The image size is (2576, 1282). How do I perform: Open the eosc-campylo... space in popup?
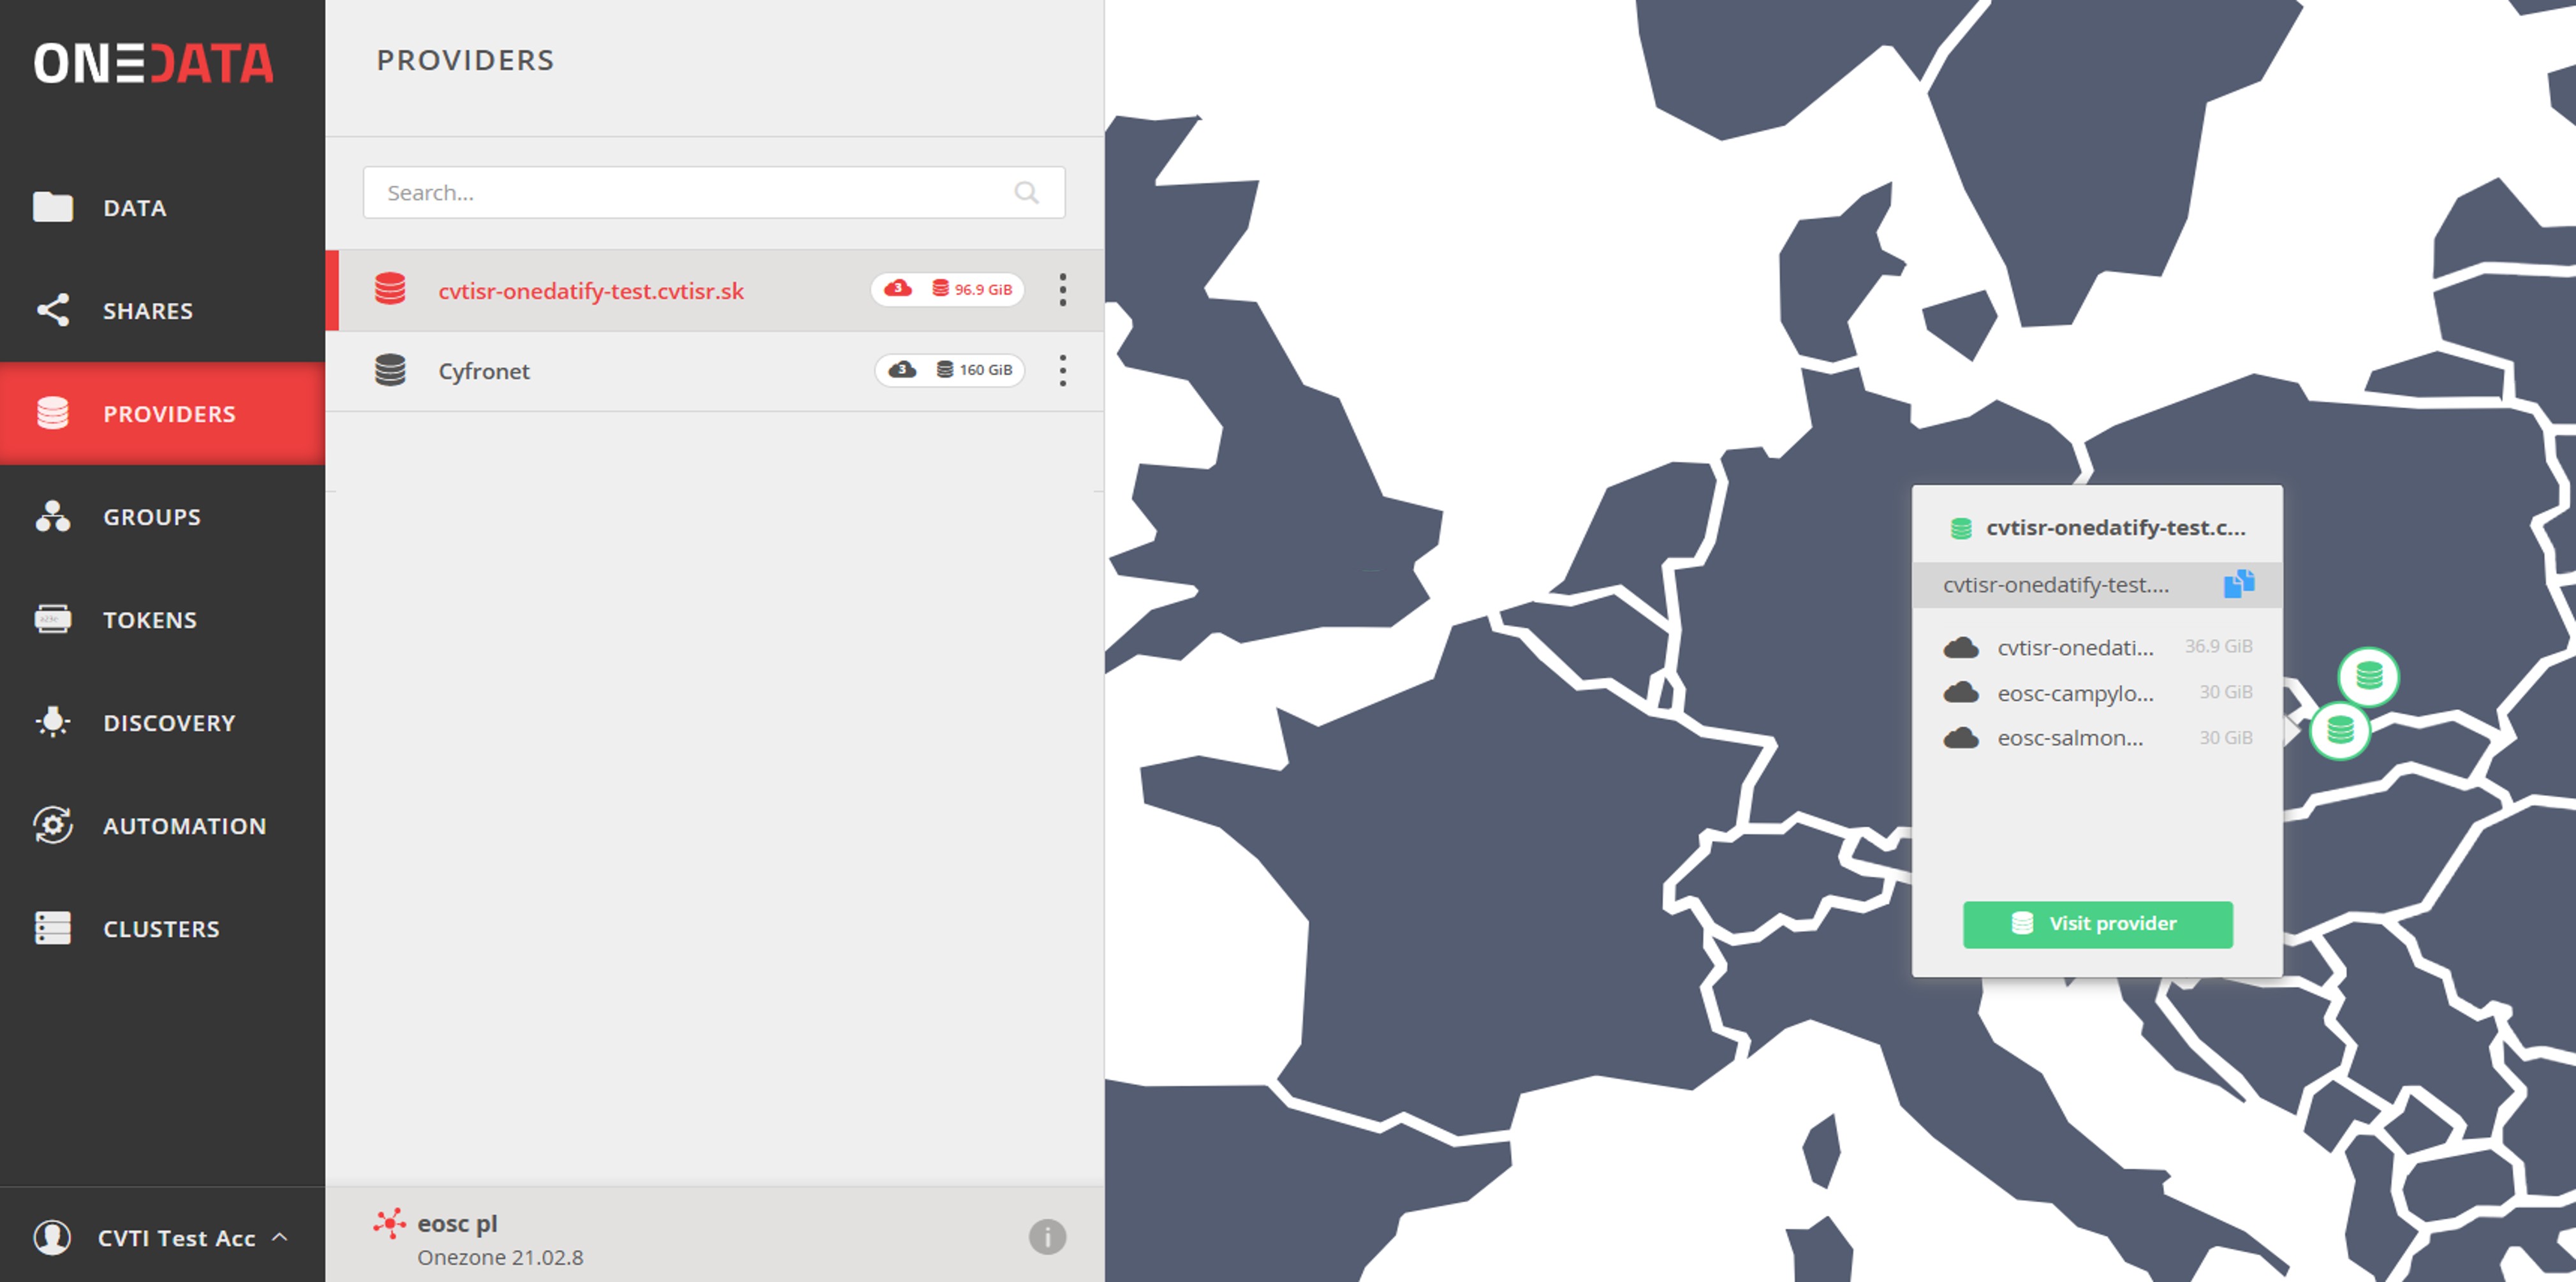2075,693
